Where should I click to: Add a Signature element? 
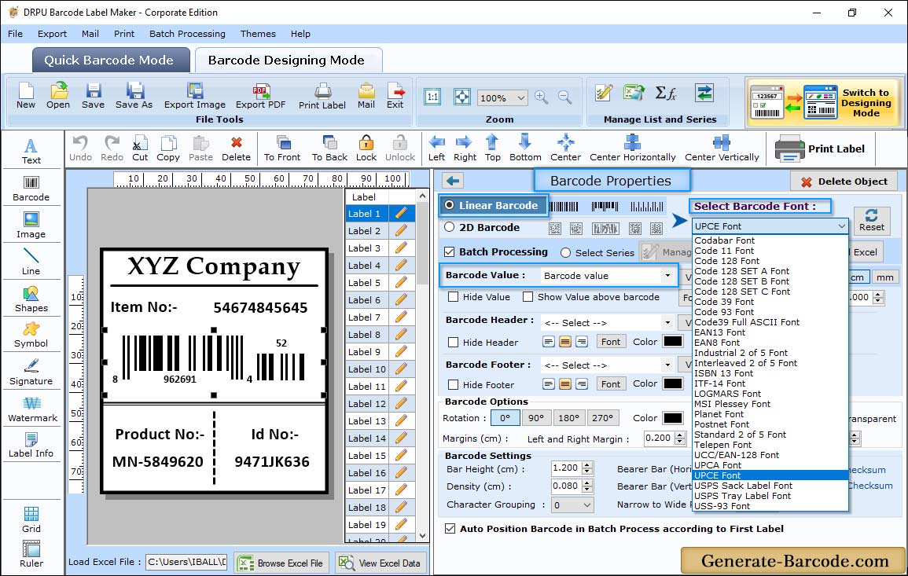[x=31, y=372]
